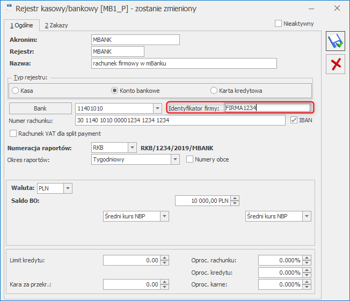Select the Kasa radio button

[x=16, y=91]
